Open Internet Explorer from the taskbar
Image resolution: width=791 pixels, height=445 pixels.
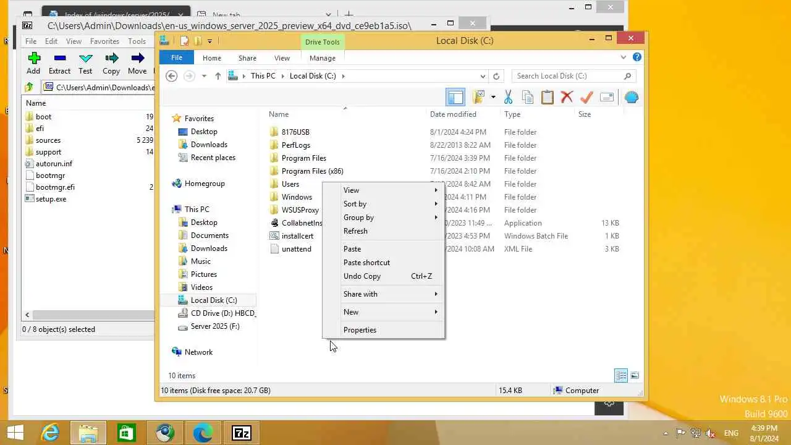(50, 433)
